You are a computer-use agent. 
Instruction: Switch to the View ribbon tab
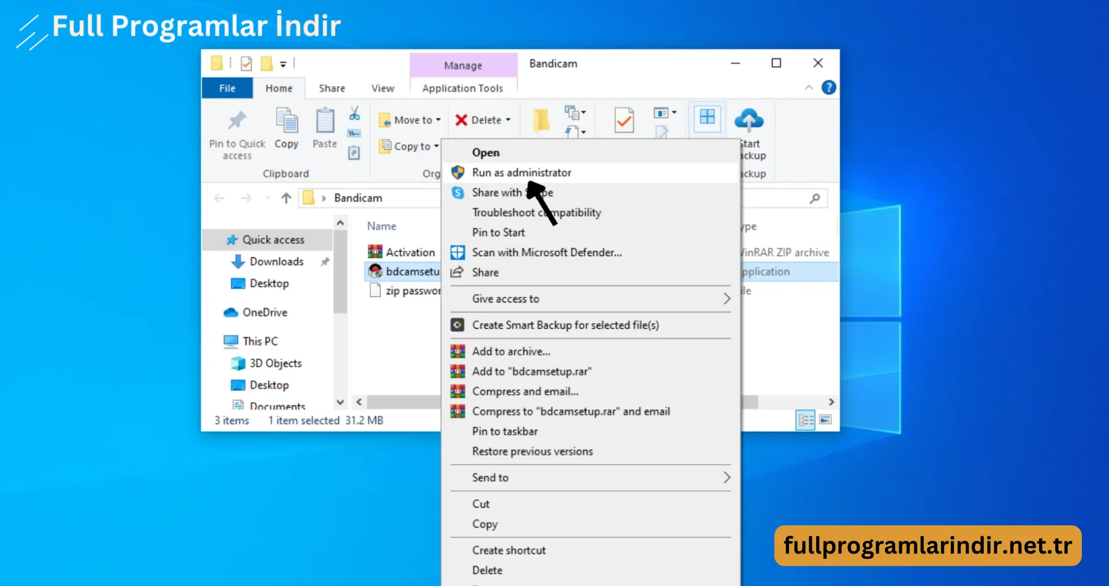point(383,88)
